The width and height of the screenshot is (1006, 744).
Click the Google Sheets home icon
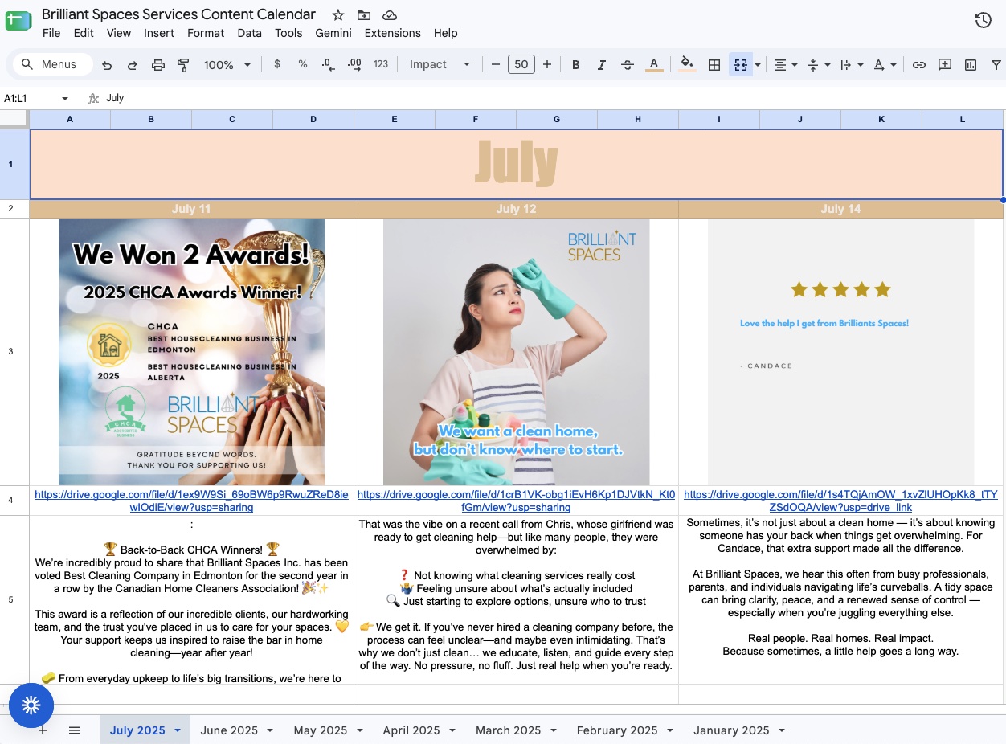pos(18,21)
